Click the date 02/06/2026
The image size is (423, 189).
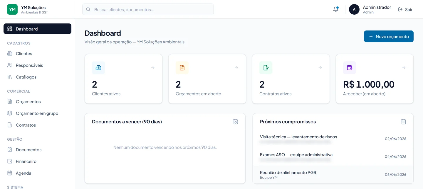pyautogui.click(x=395, y=139)
